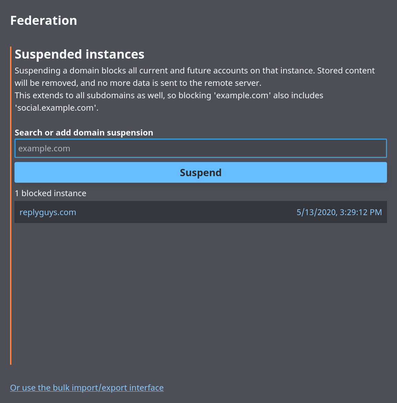
Task: Click the Suspended instances section title
Action: (79, 54)
